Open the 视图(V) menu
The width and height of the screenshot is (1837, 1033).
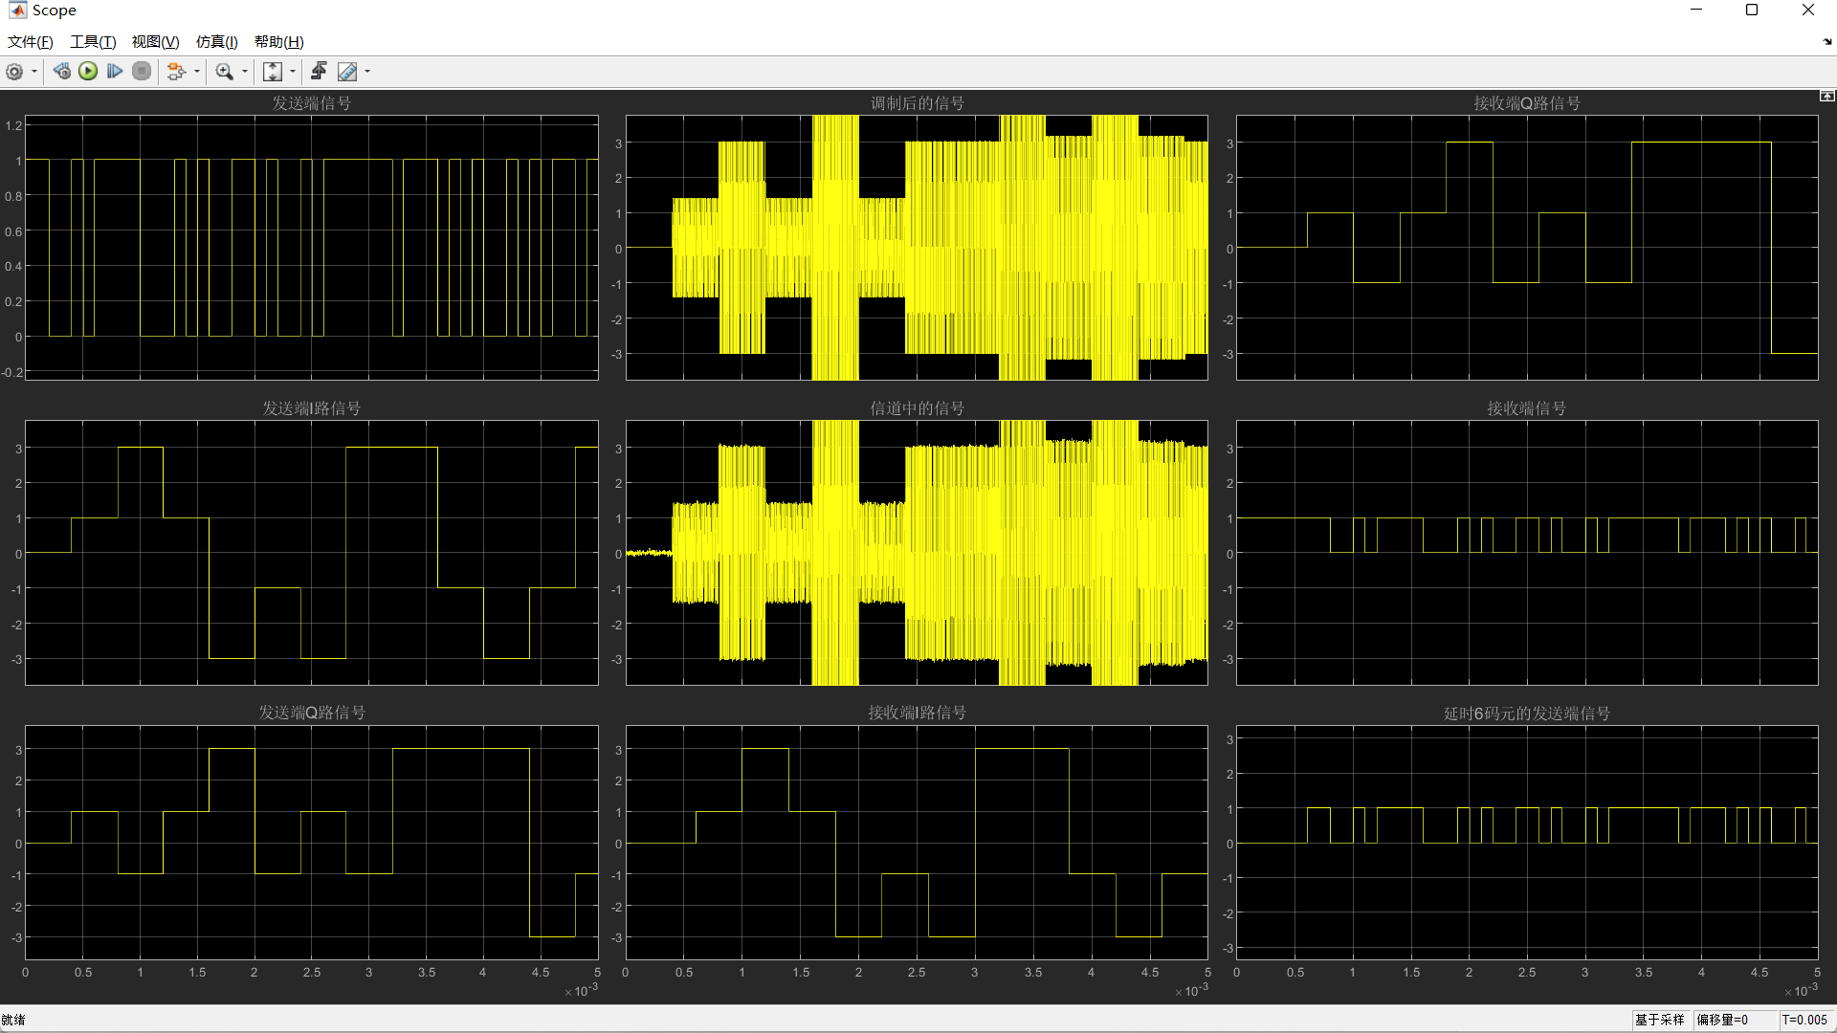pyautogui.click(x=155, y=42)
